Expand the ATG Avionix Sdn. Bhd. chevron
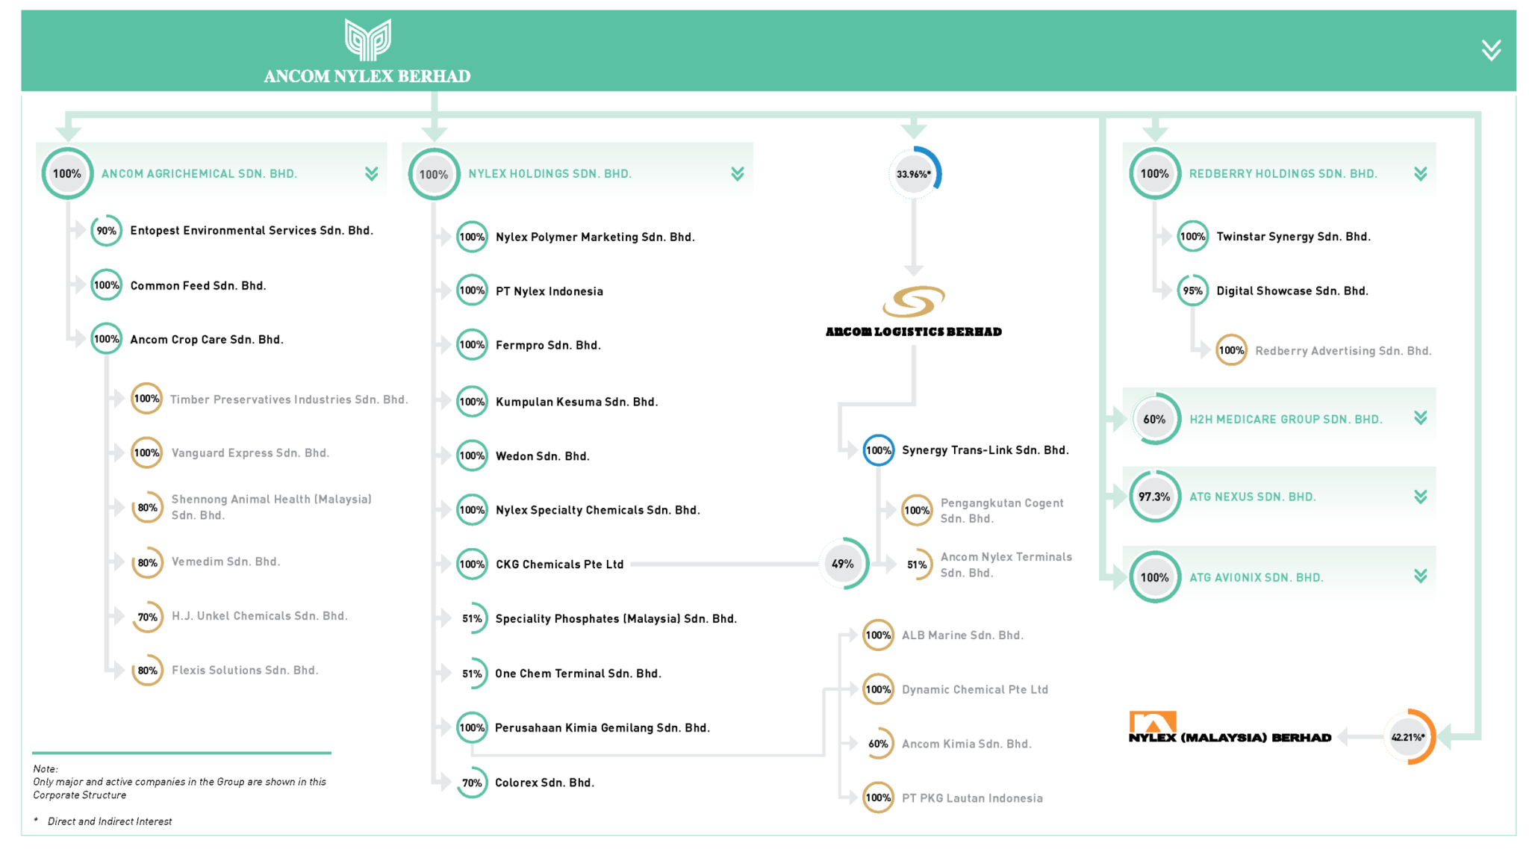The width and height of the screenshot is (1529, 852). (1421, 576)
